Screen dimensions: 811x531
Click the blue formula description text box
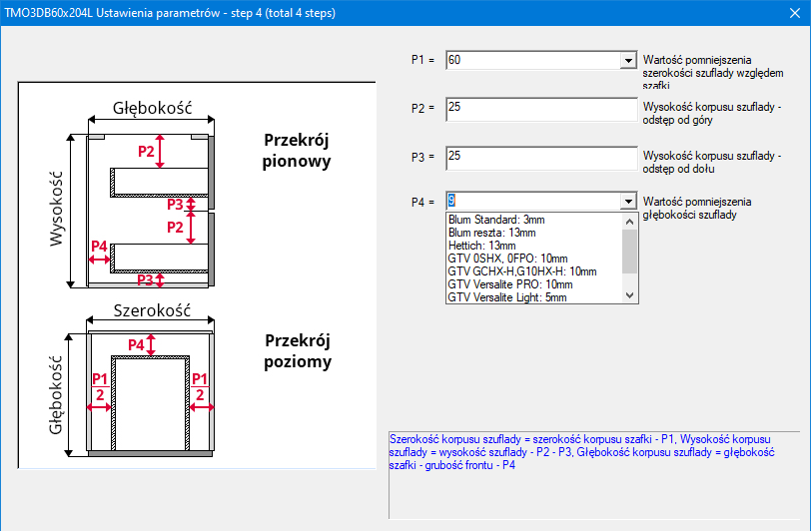(x=594, y=474)
